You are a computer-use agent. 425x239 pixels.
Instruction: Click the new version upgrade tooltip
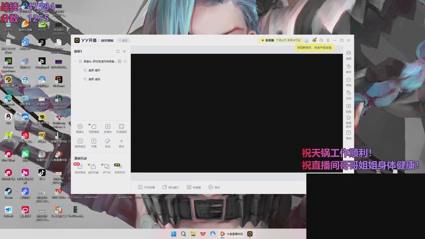[x=314, y=48]
